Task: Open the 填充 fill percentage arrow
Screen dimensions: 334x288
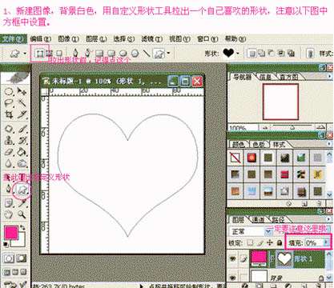Action: click(326, 242)
